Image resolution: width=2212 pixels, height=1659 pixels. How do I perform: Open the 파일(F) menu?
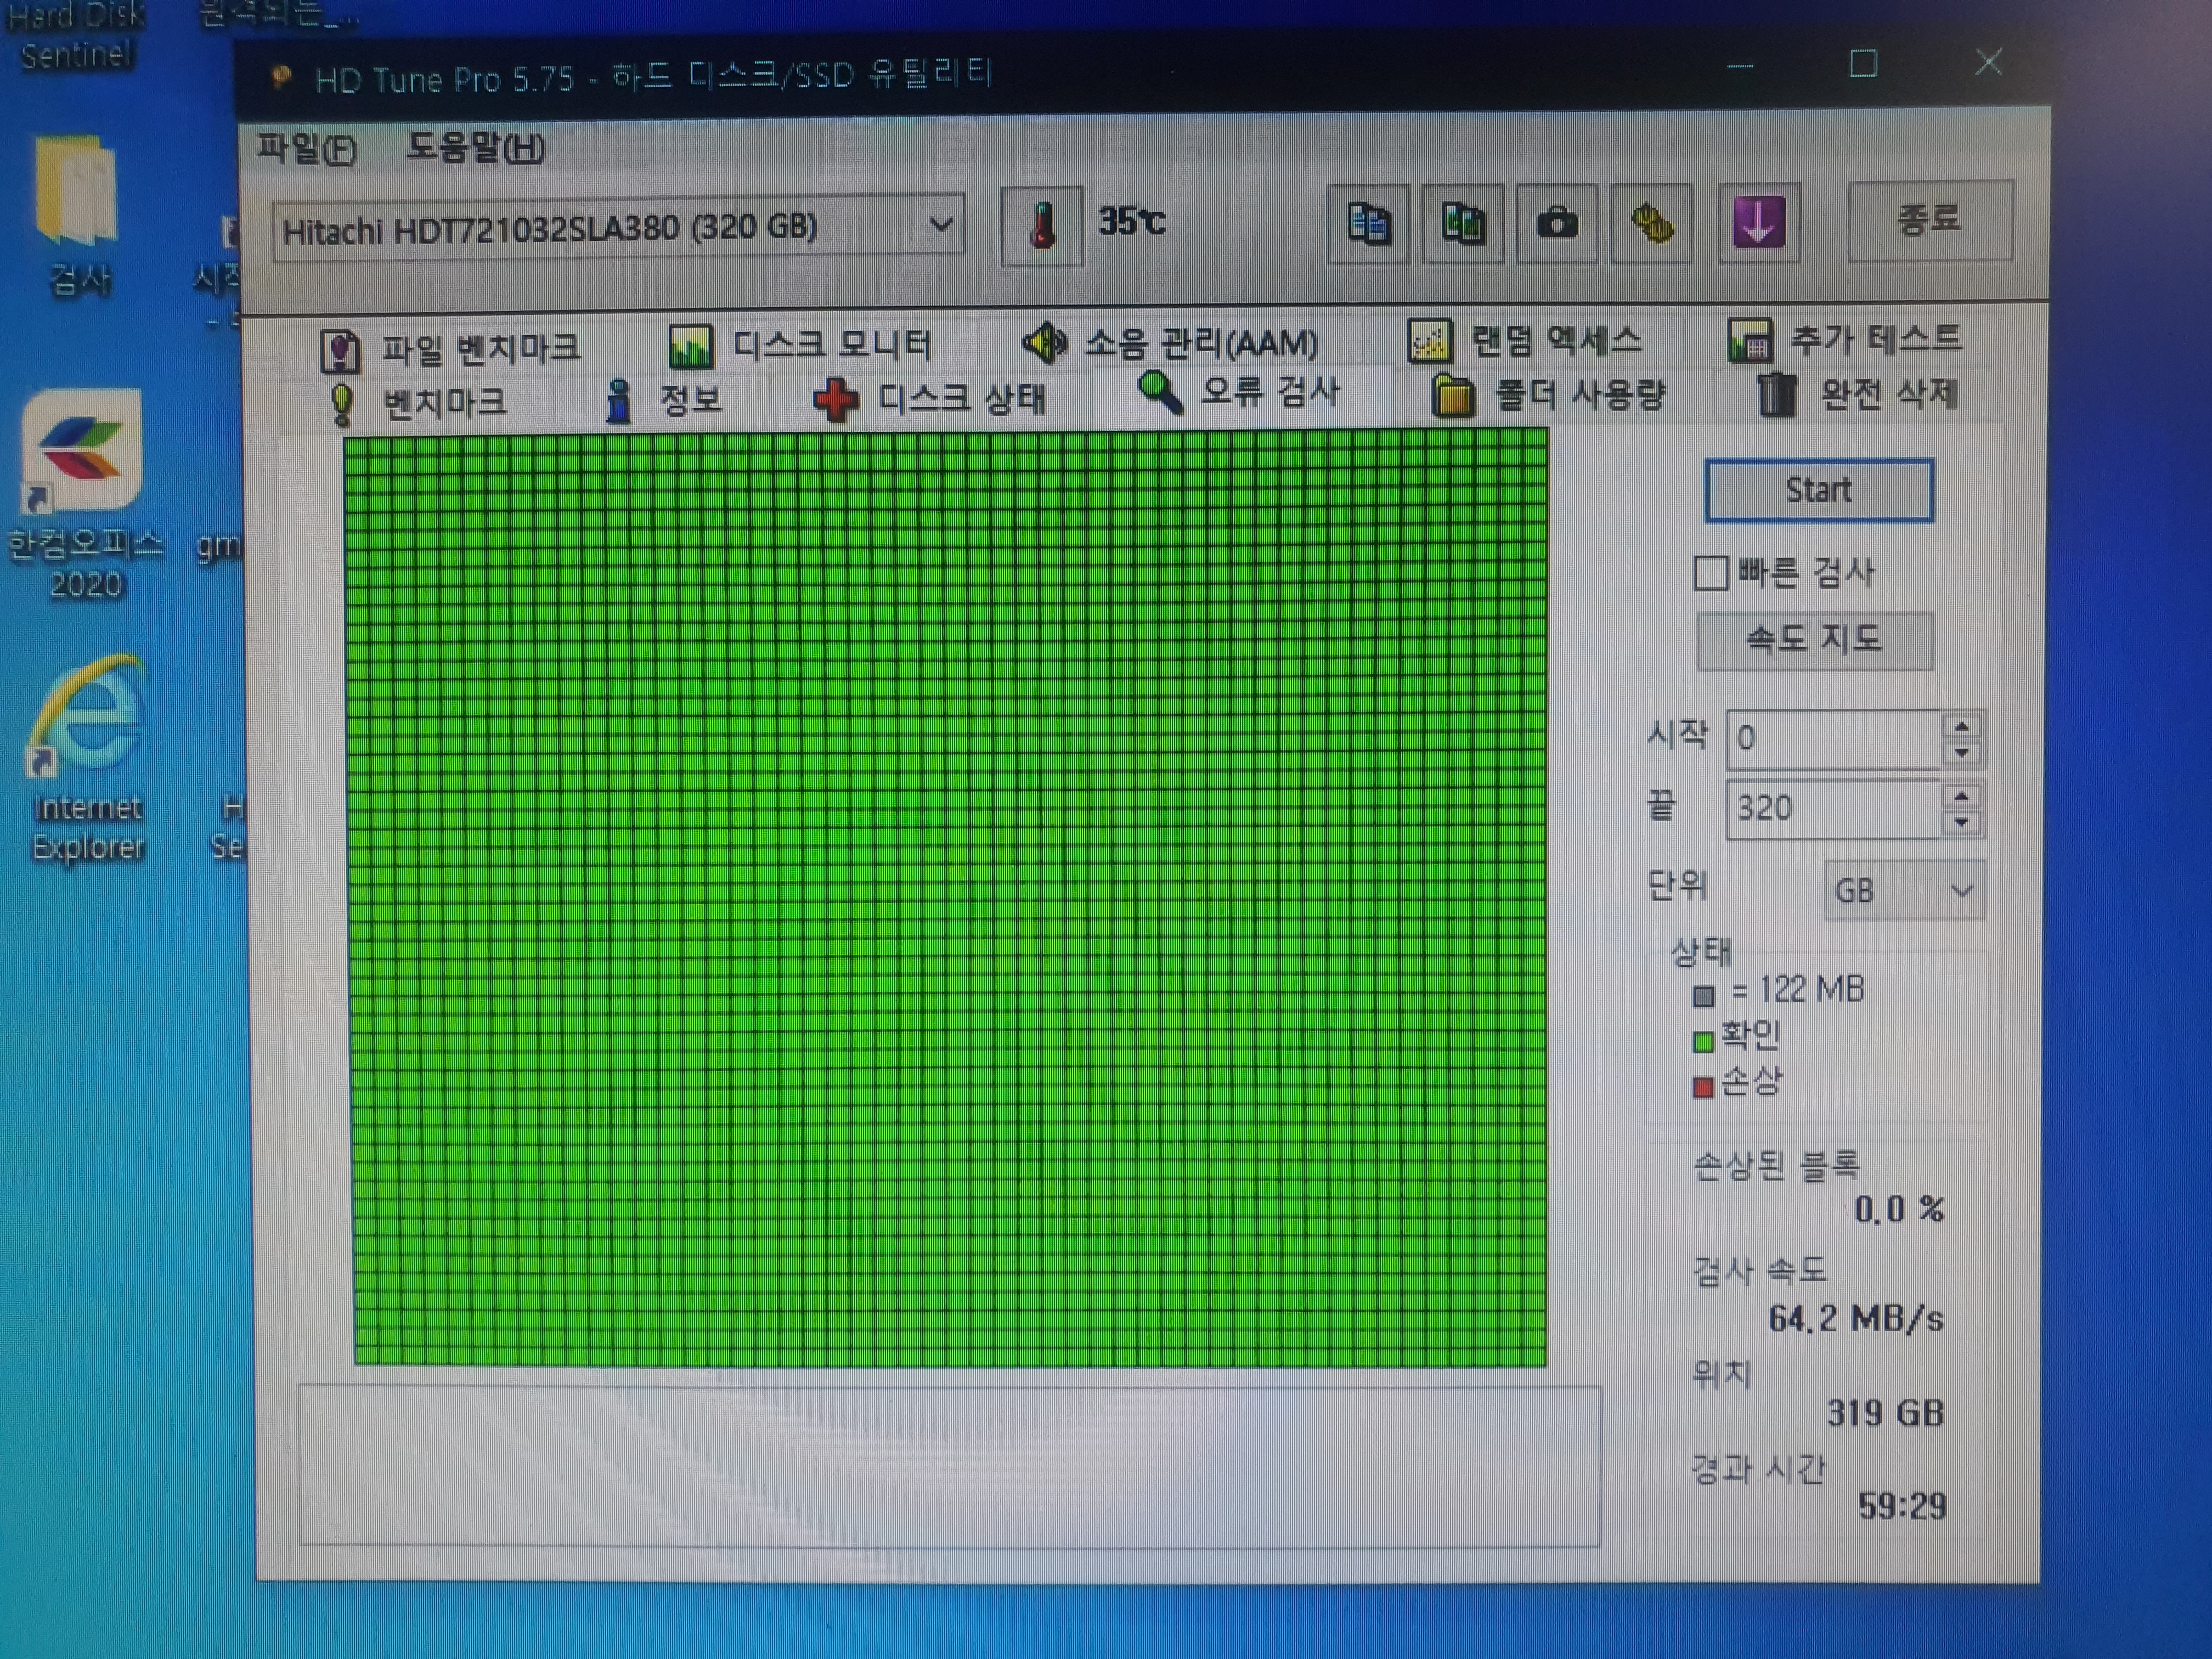pyautogui.click(x=306, y=150)
